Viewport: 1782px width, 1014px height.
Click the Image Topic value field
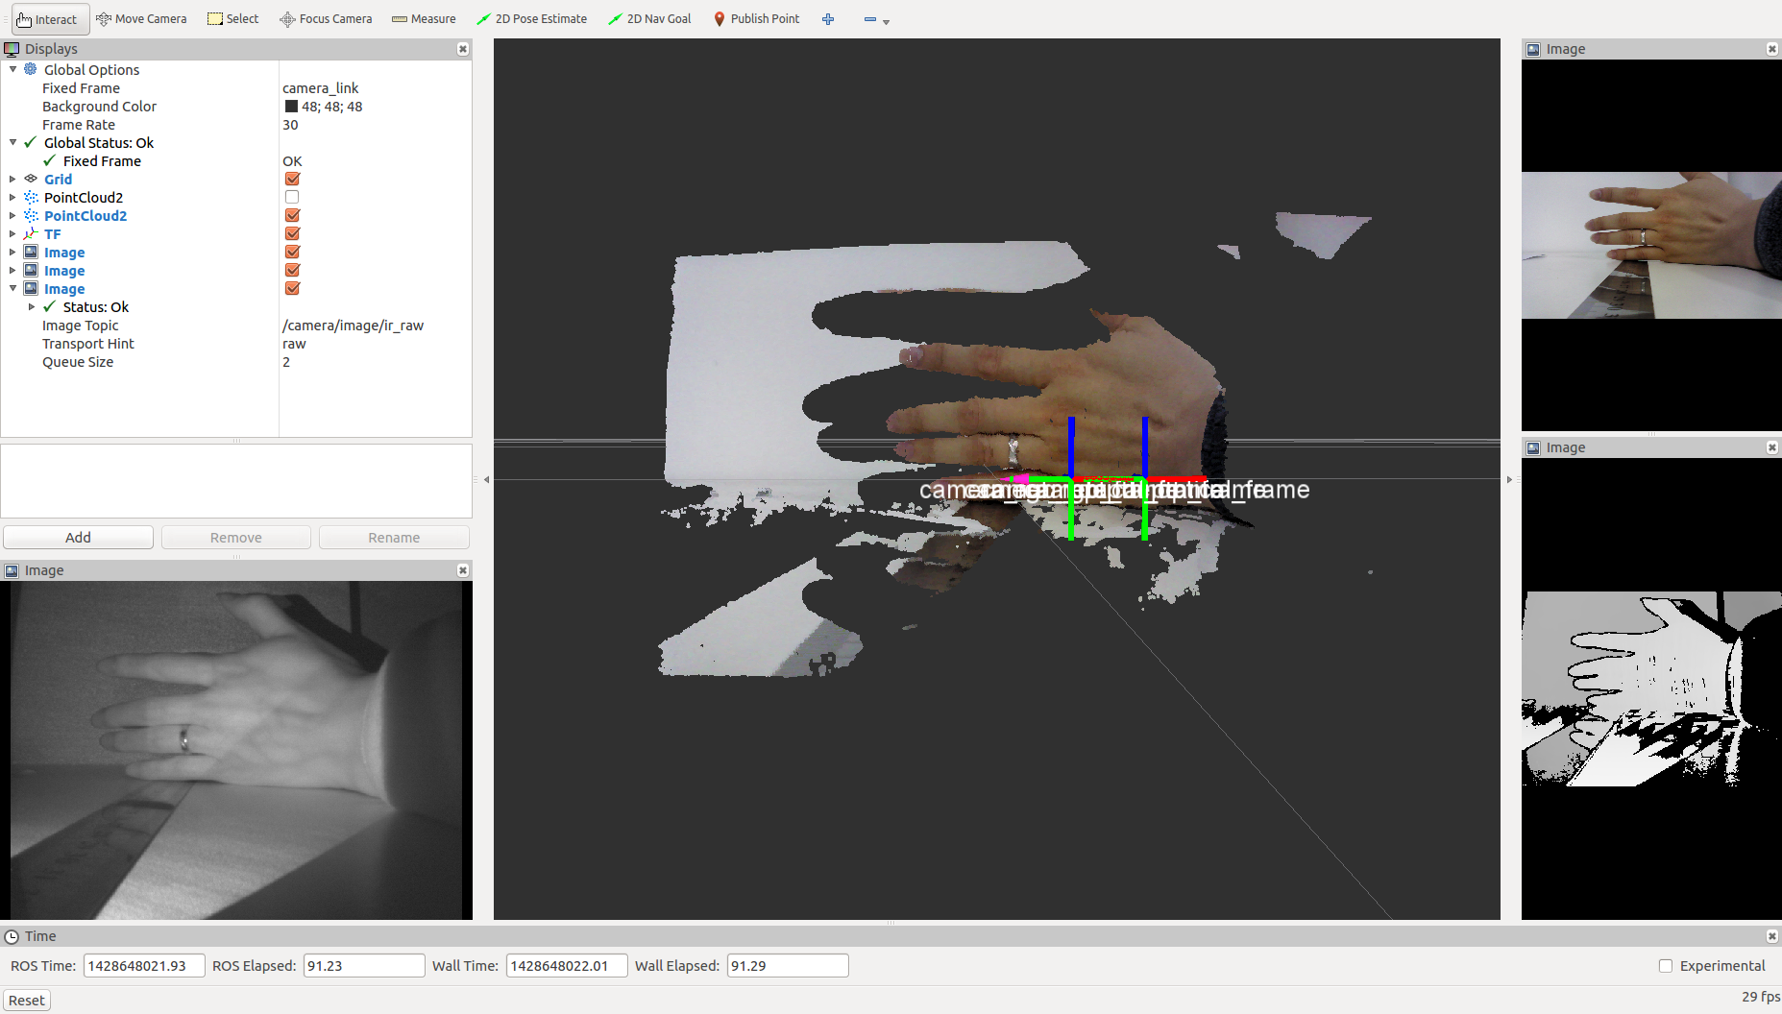tap(354, 326)
